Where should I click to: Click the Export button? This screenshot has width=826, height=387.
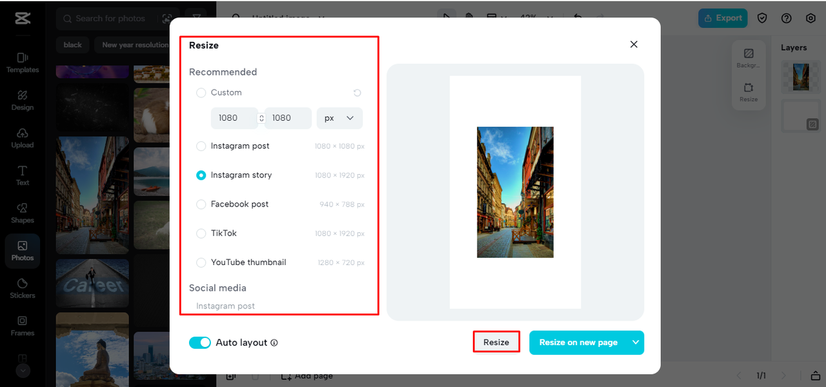point(723,18)
